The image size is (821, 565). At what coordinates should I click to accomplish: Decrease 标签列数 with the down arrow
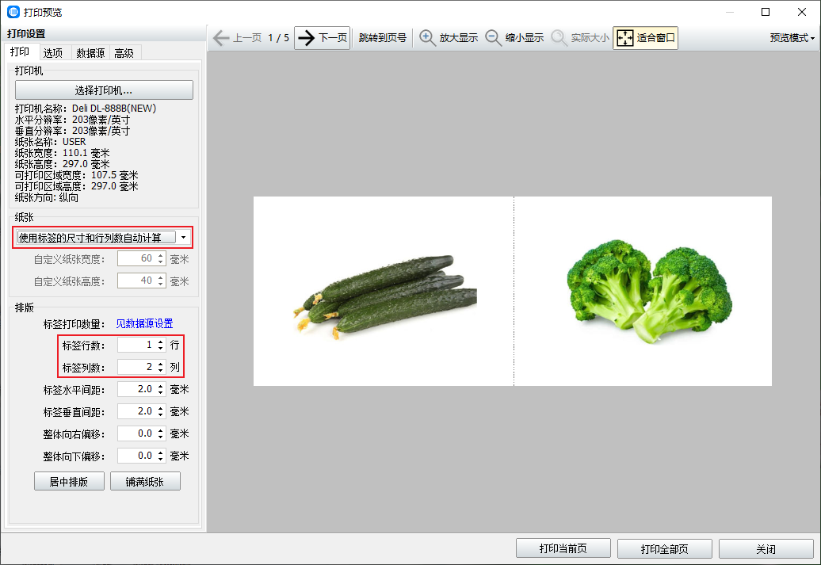tap(161, 370)
